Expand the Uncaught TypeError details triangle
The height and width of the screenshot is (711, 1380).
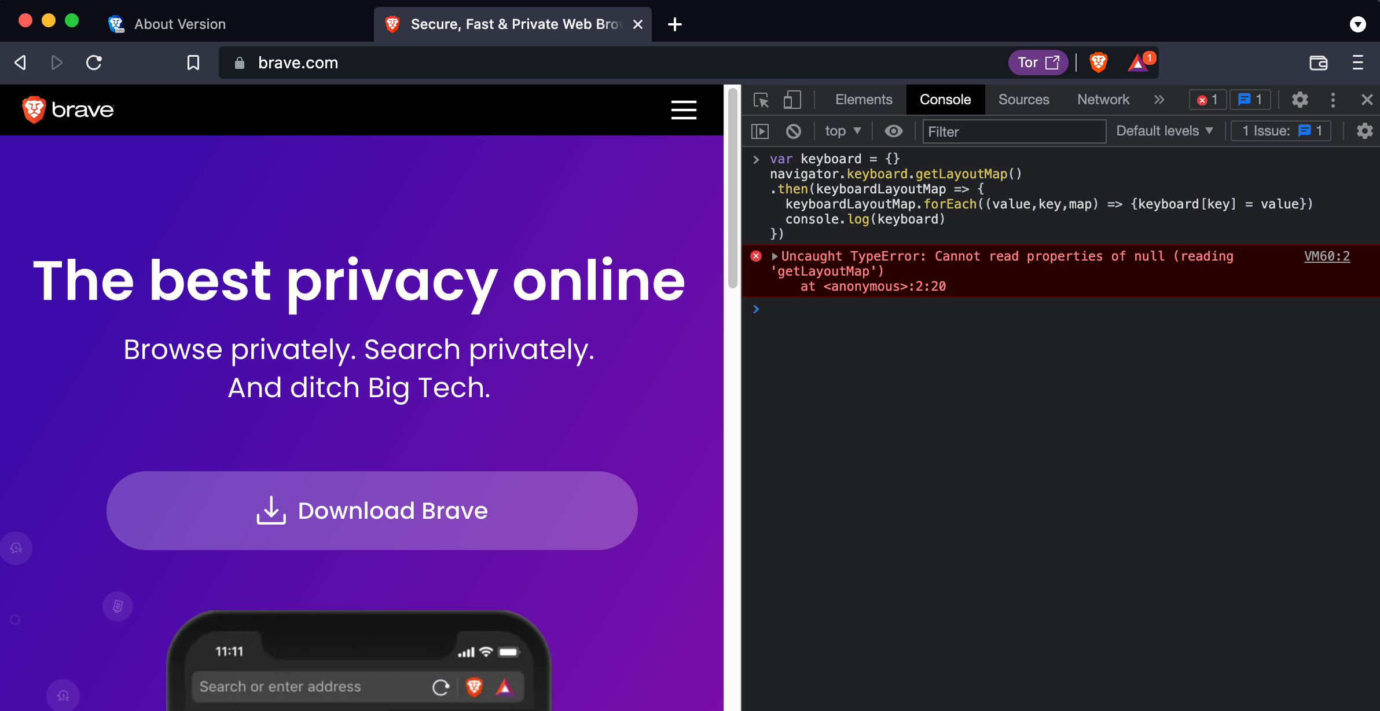775,255
